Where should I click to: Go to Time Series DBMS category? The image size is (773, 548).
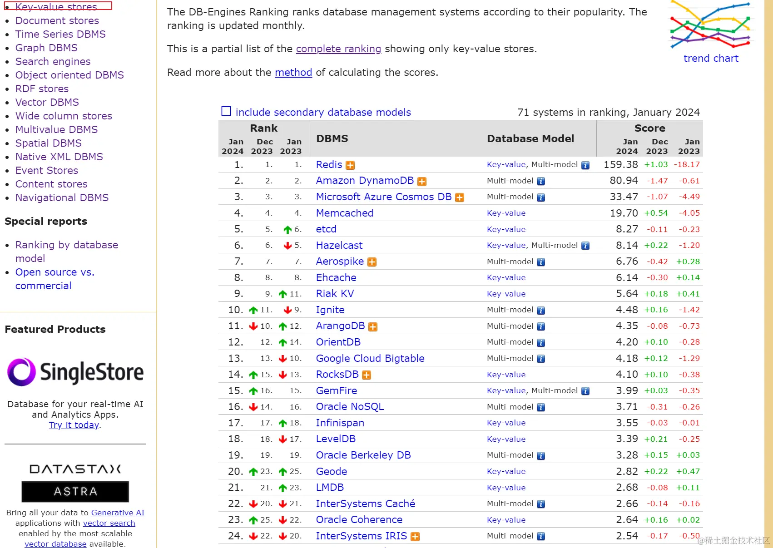pos(60,35)
